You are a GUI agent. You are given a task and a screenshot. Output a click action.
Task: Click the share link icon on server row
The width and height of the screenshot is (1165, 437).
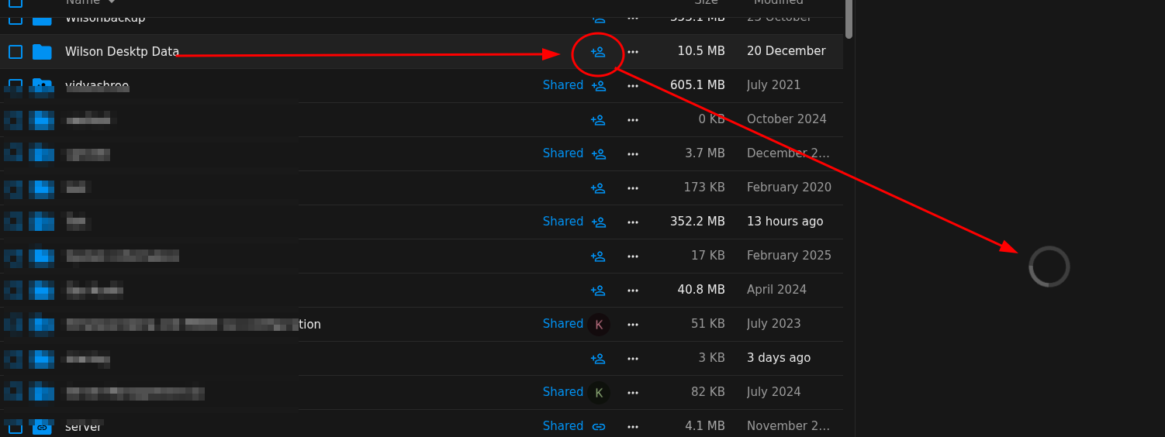coord(598,427)
